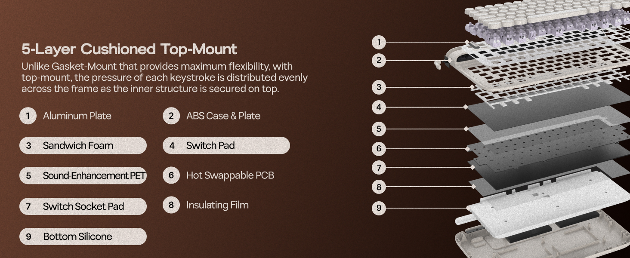
Task: Click diagram callout number 4
Action: (x=379, y=107)
